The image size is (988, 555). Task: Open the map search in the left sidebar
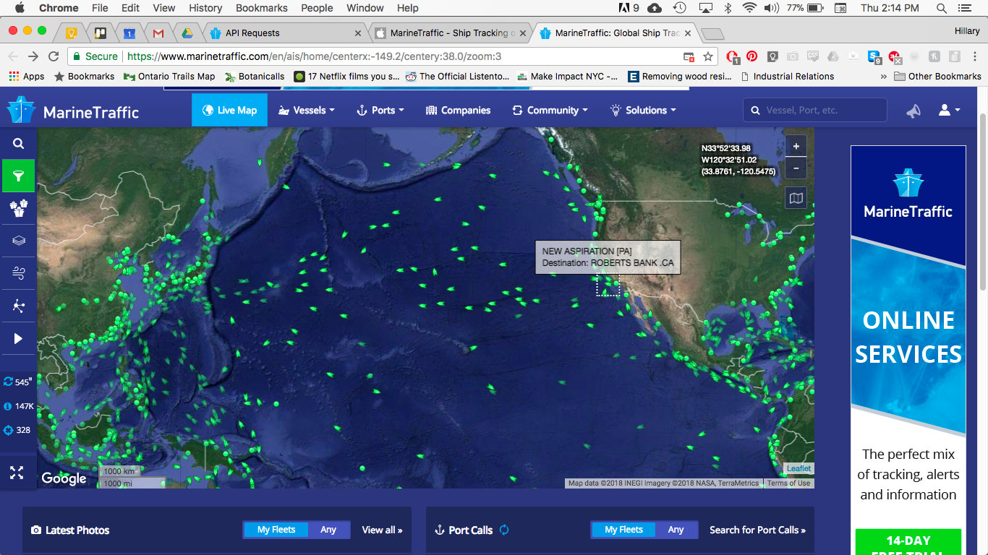click(x=18, y=143)
